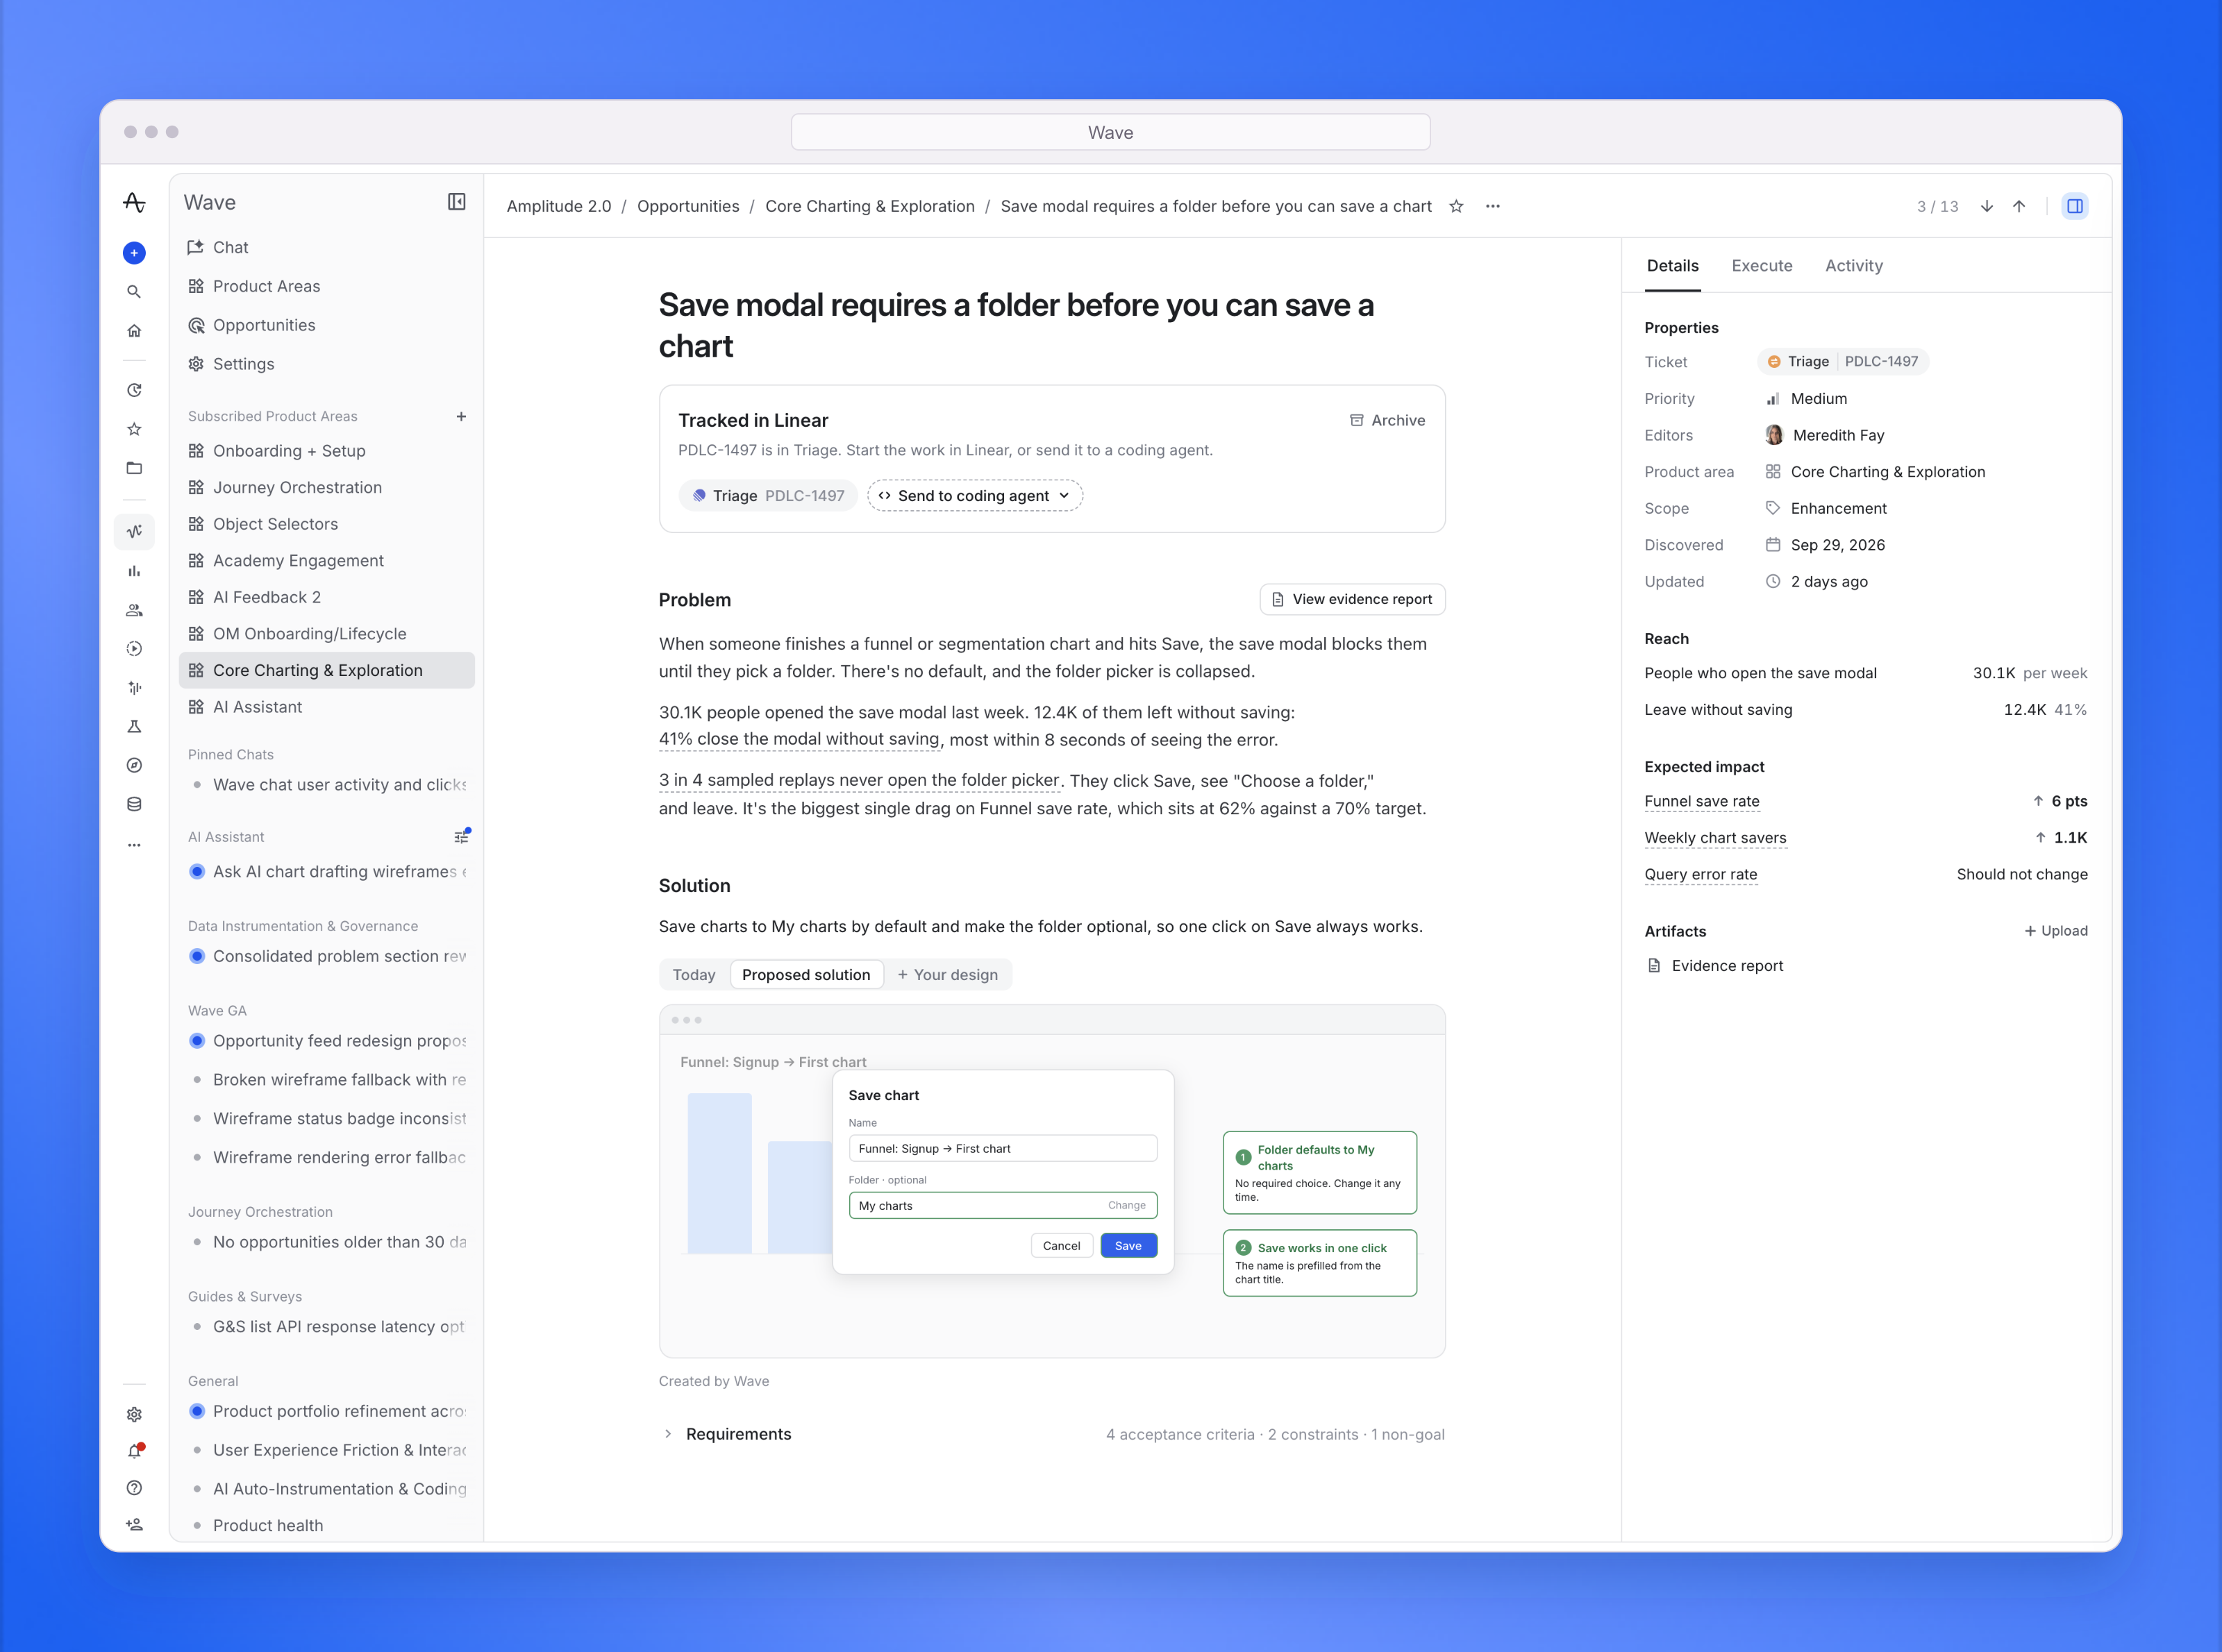Open the Send to coding agent dropdown

point(974,496)
